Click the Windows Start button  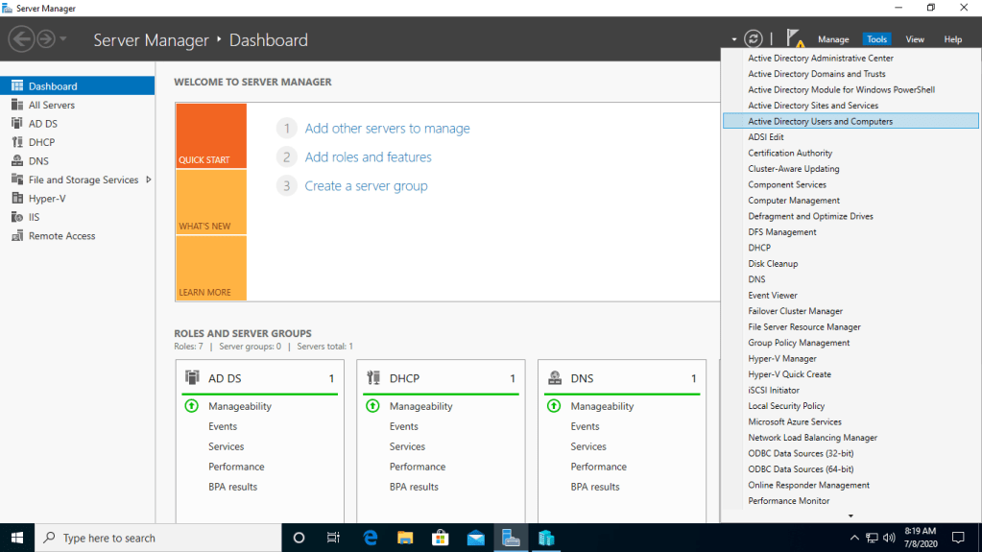click(17, 538)
